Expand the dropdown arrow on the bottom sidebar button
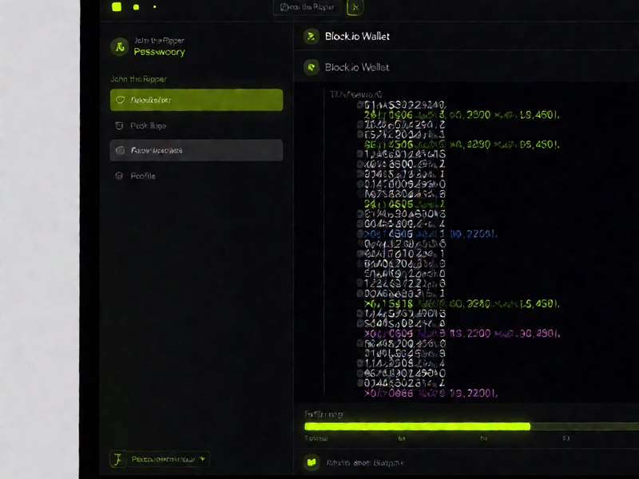 click(x=203, y=459)
